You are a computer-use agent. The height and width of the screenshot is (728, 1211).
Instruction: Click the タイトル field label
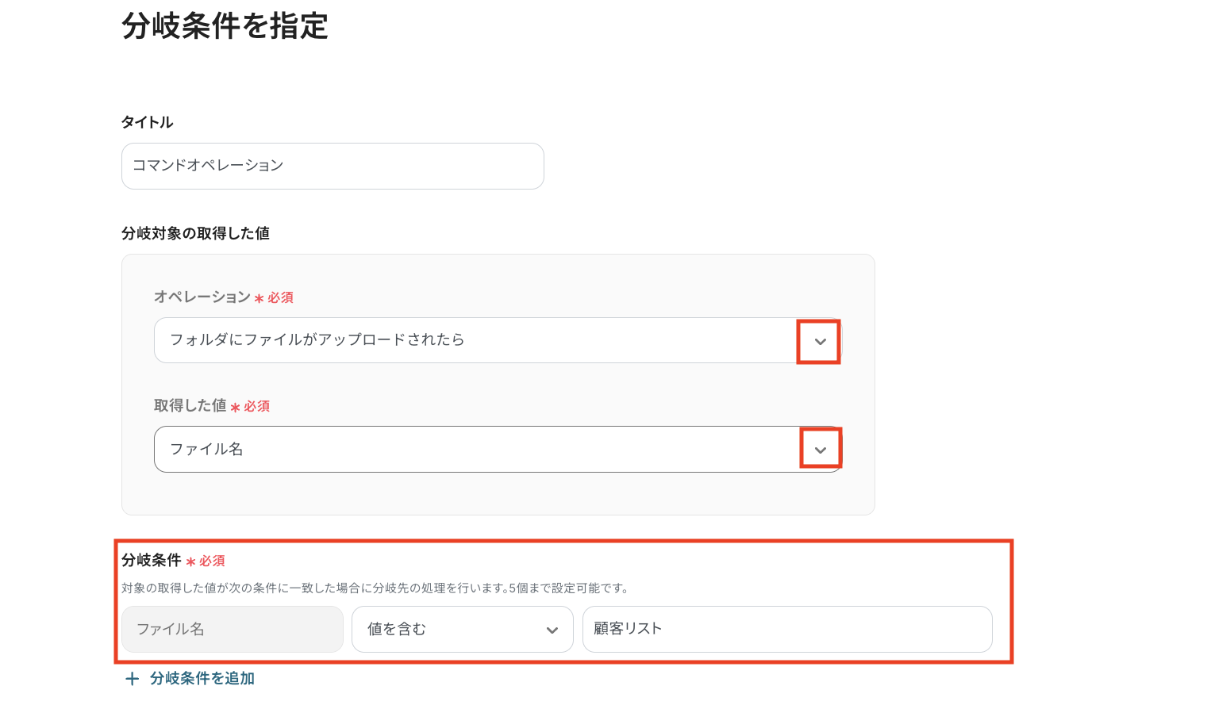(x=148, y=122)
